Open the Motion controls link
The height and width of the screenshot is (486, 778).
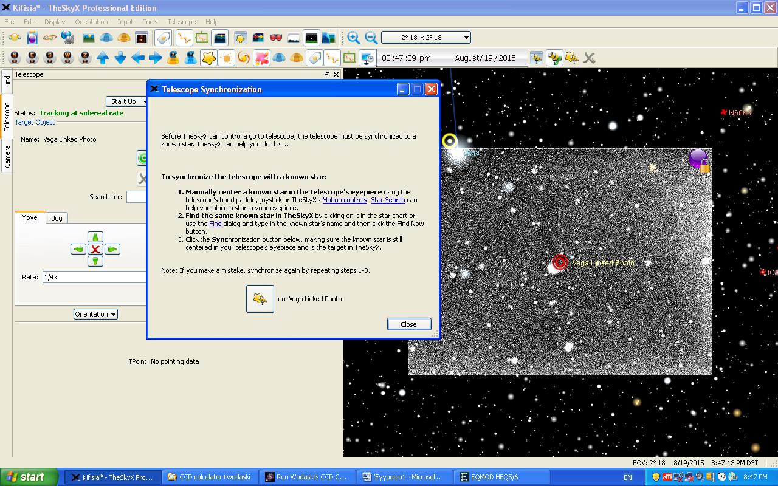point(345,200)
